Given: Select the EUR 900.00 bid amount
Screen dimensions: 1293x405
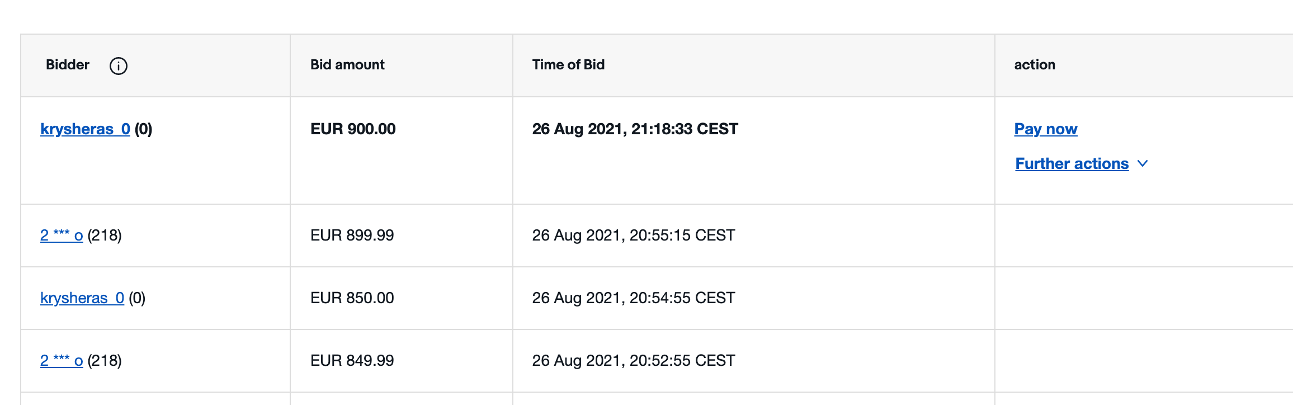Looking at the screenshot, I should (353, 129).
